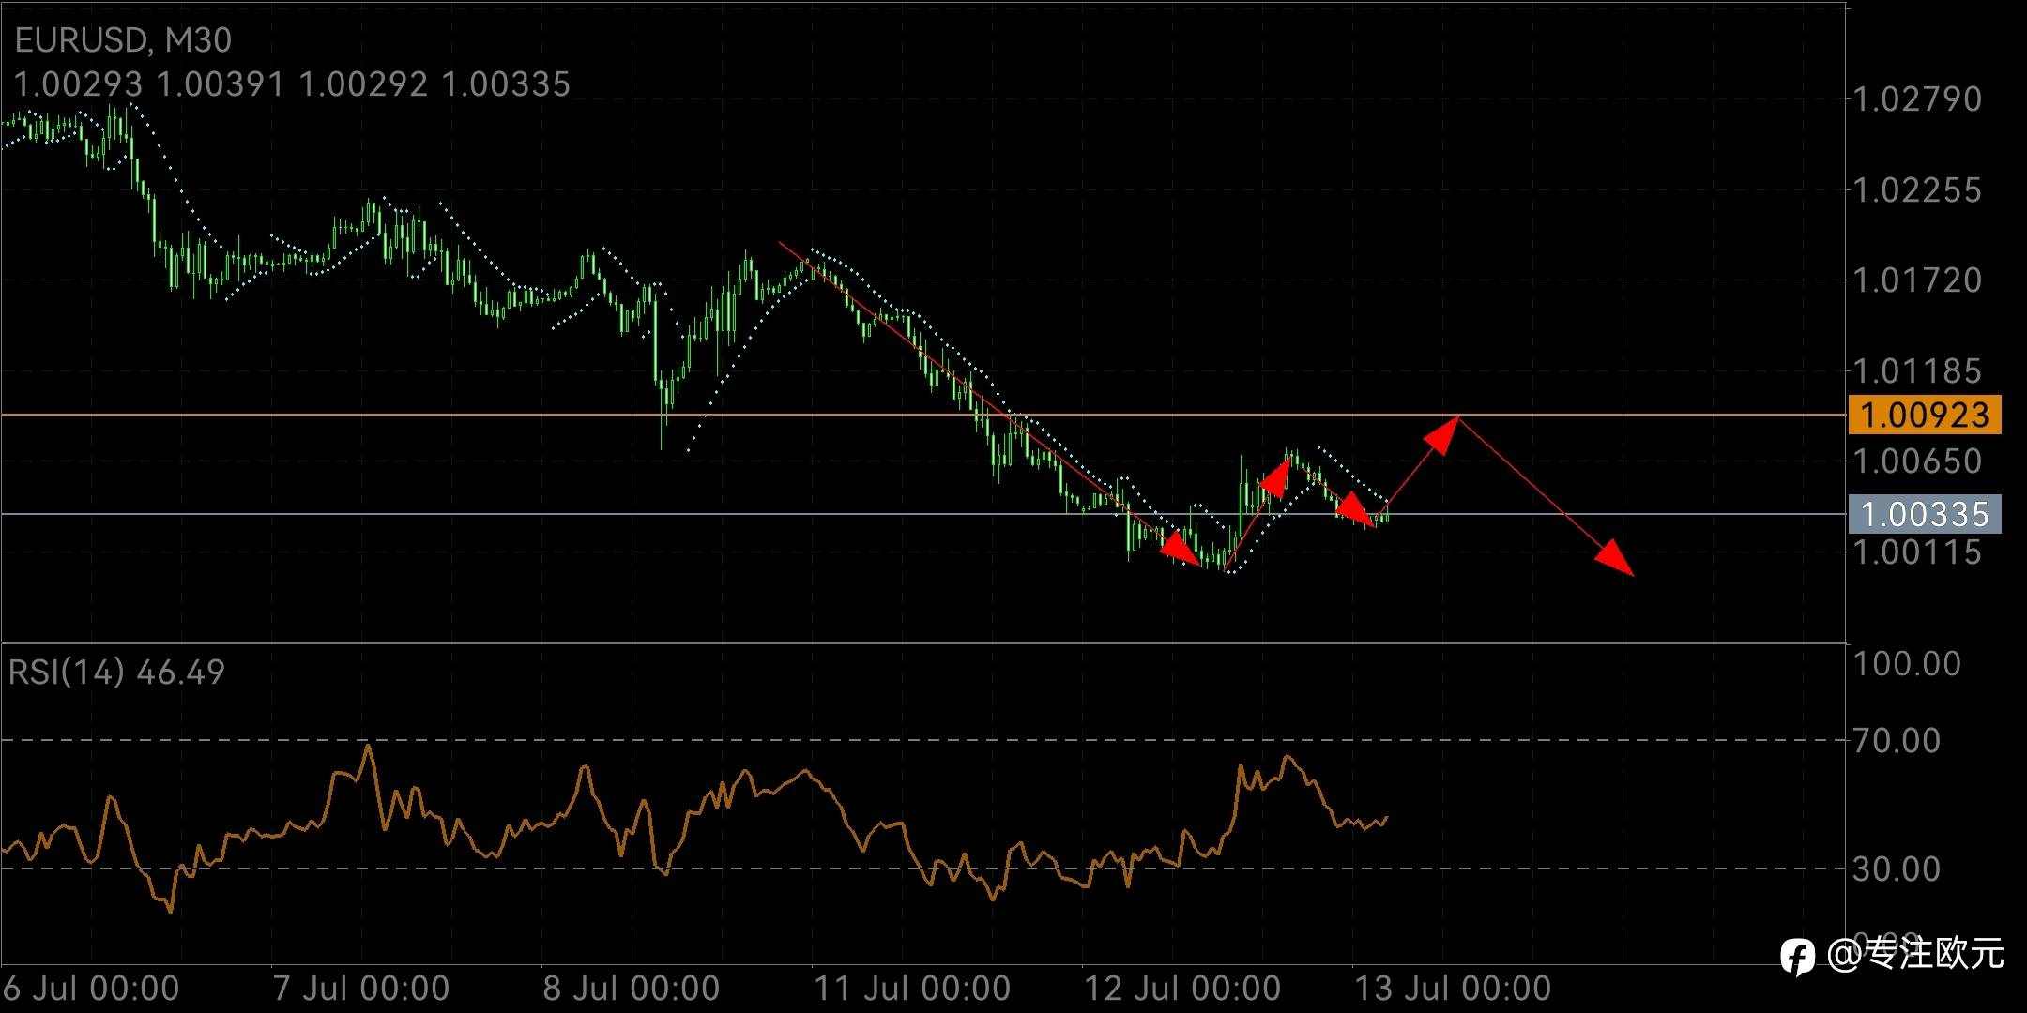Click the @专注欧元 watermark text

(1915, 955)
